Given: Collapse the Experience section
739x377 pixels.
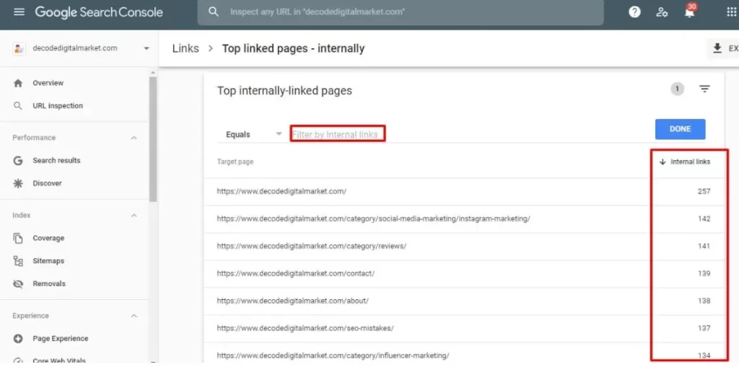Looking at the screenshot, I should tap(134, 316).
